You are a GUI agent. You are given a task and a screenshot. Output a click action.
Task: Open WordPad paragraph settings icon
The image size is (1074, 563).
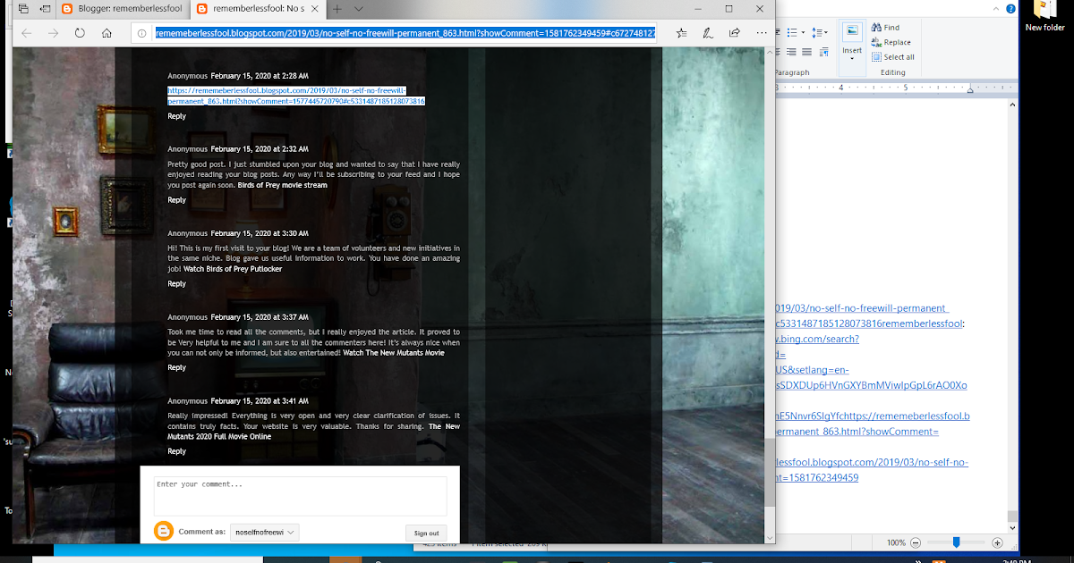click(824, 53)
